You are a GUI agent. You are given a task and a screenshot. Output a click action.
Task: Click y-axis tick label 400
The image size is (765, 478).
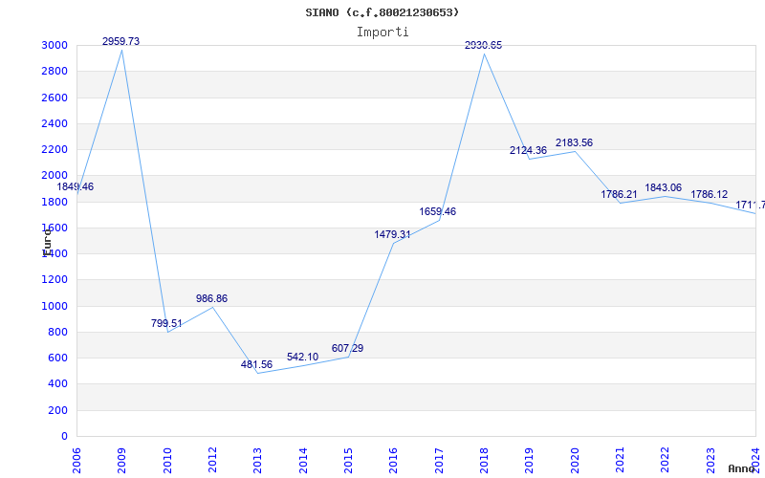click(57, 384)
